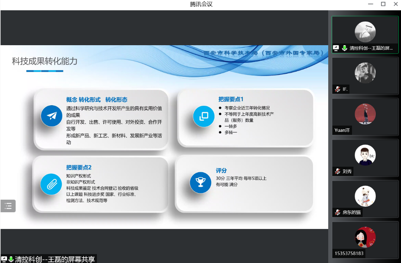
Task: Unmute IF.'s crossed-out microphone
Action: click(x=337, y=89)
